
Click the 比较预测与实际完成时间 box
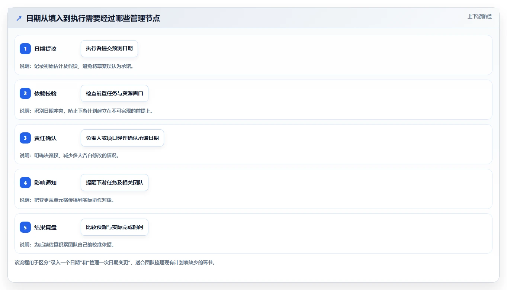[x=115, y=227]
